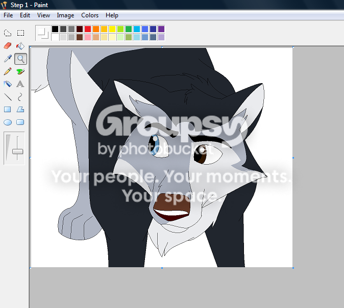This screenshot has width=344, height=308.
Task: Click the canvas right-edge middle resize handle
Action: coord(293,158)
